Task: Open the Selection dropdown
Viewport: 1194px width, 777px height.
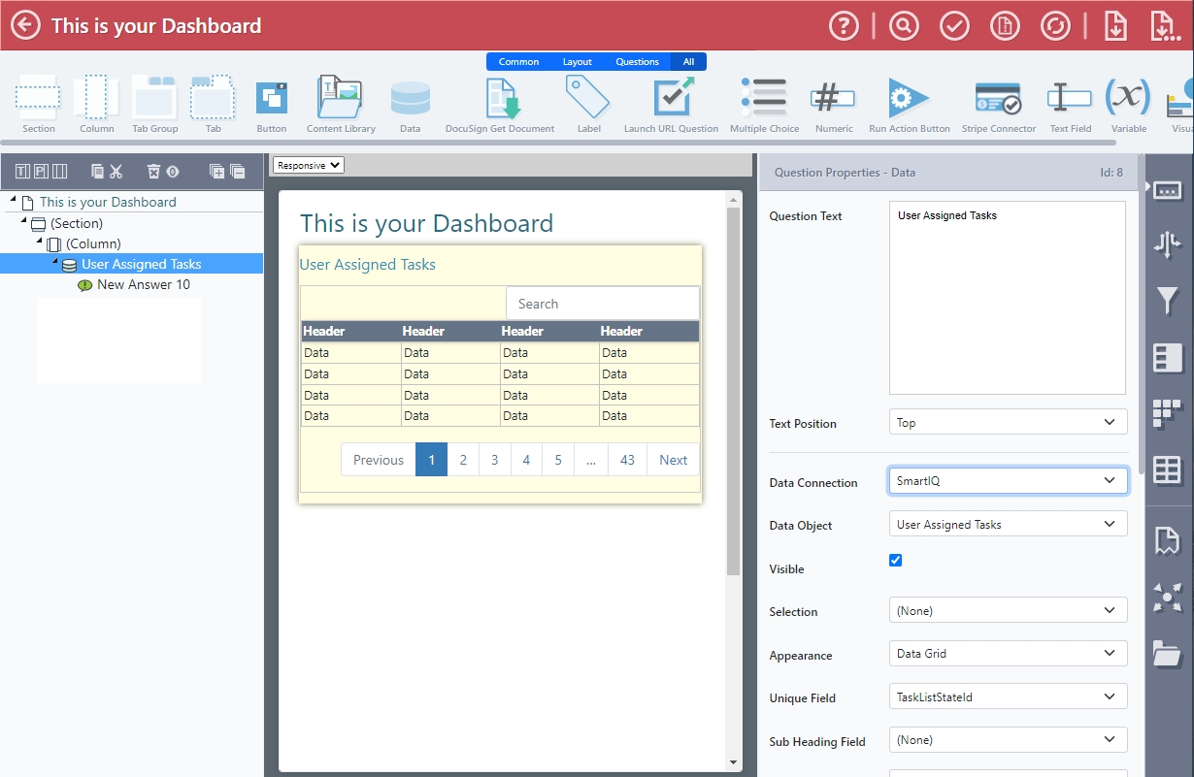Action: 1008,610
